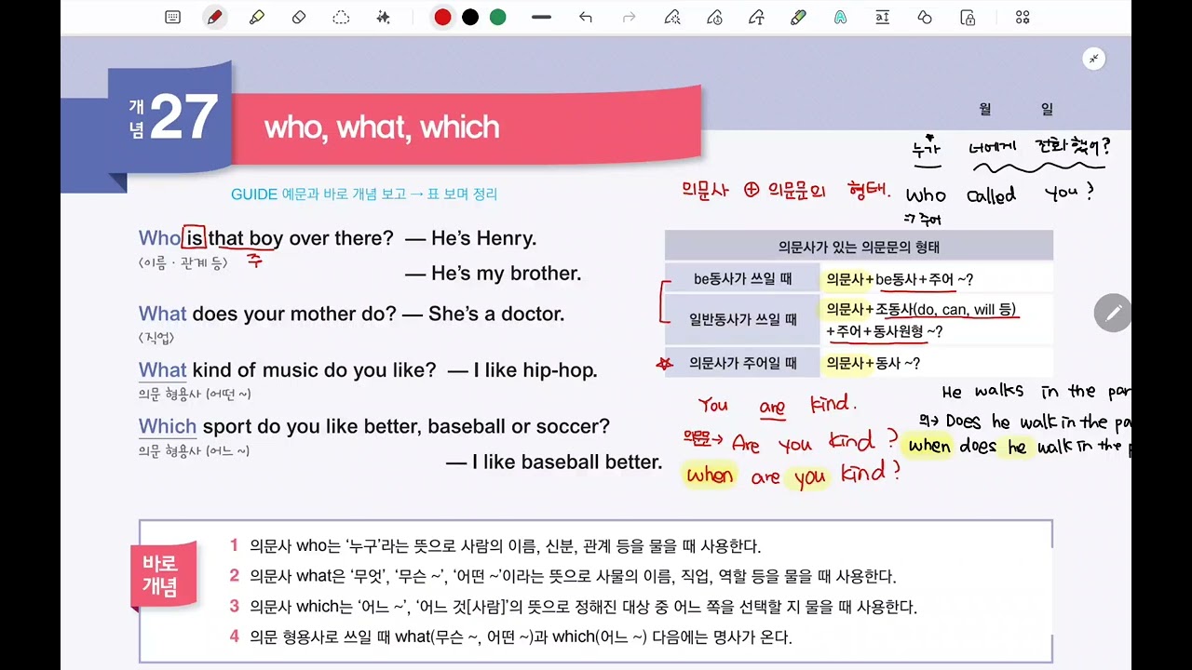Click the '일반동사가 쓰일 때' table cell
The width and height of the screenshot is (1192, 670).
(x=742, y=320)
